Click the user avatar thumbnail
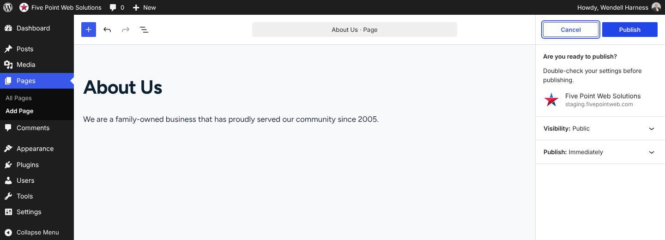 (656, 7)
